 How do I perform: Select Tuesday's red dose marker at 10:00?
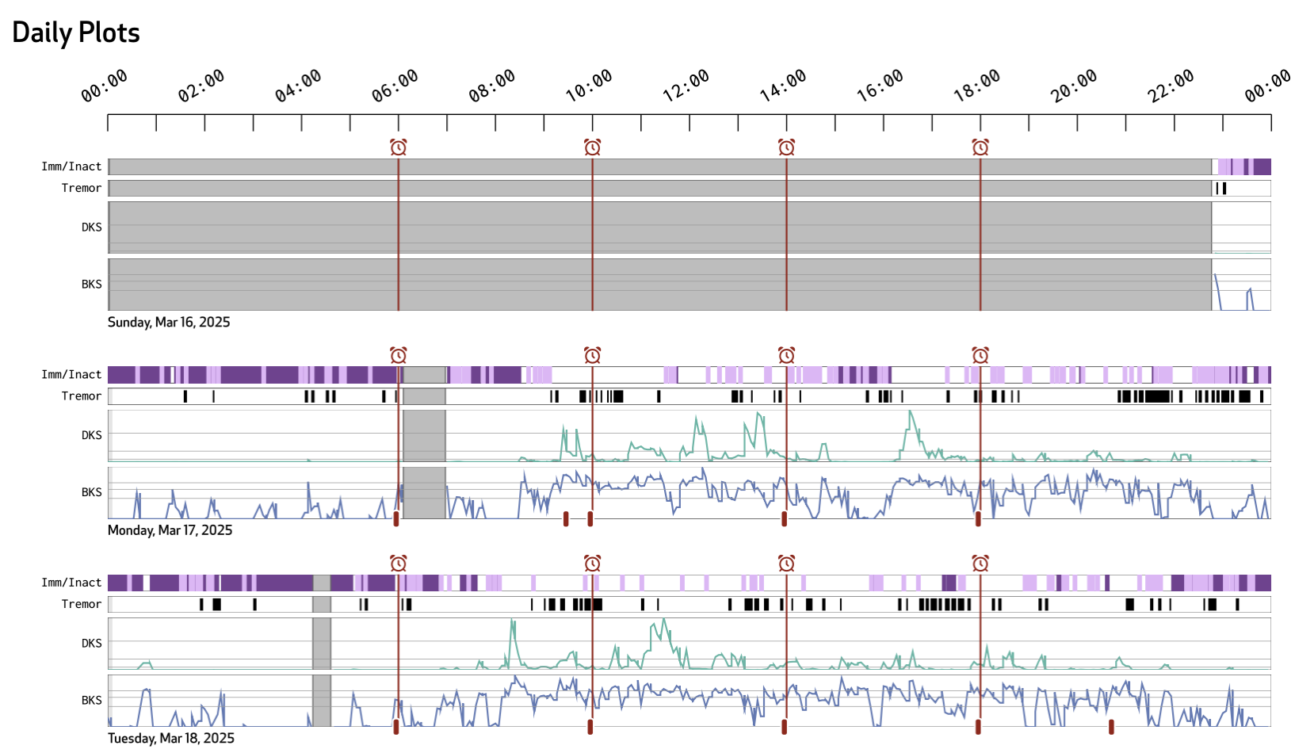point(590,727)
